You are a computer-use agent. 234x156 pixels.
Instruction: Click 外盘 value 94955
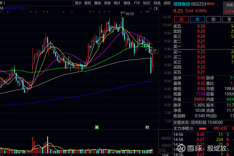click(199, 99)
